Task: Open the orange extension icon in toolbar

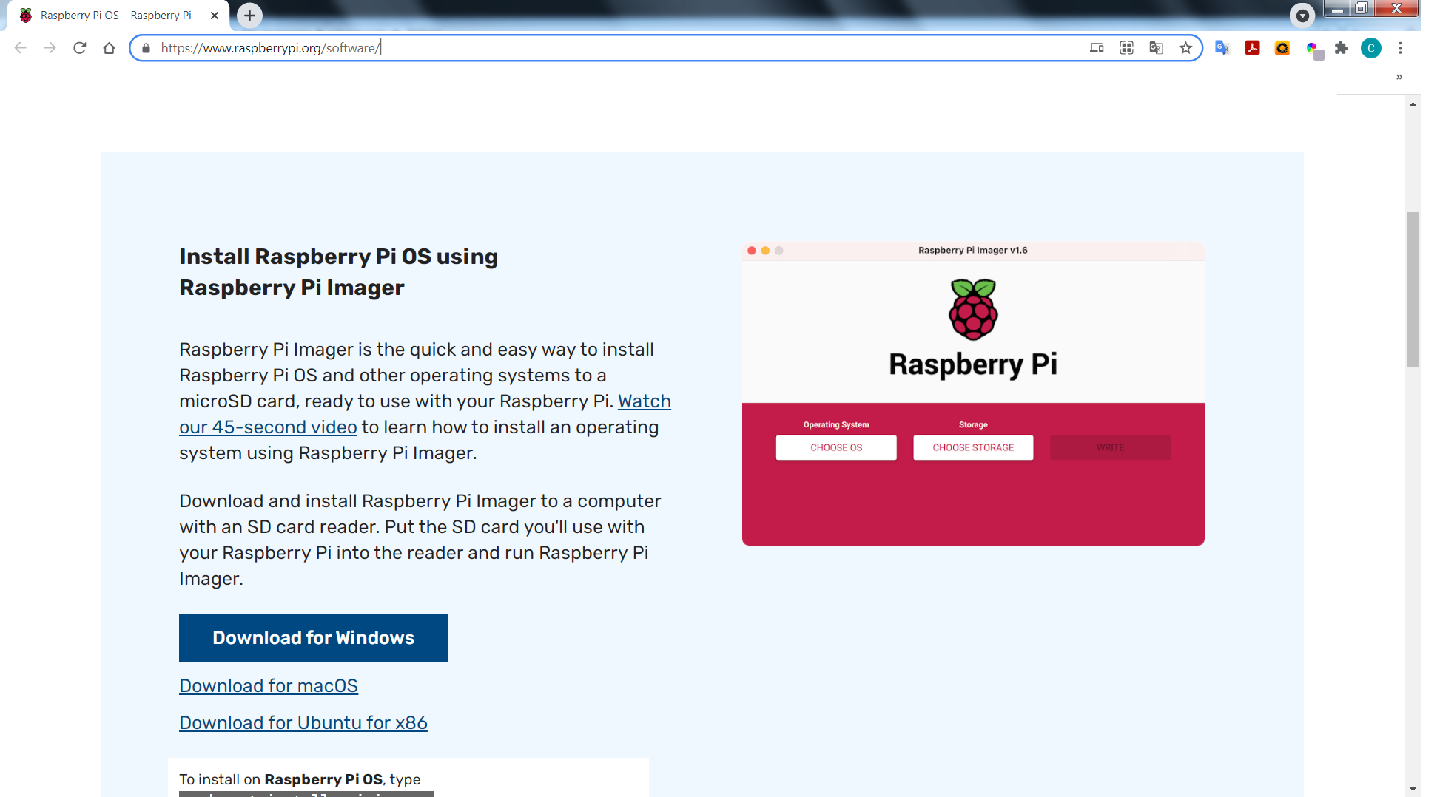Action: pyautogui.click(x=1282, y=48)
